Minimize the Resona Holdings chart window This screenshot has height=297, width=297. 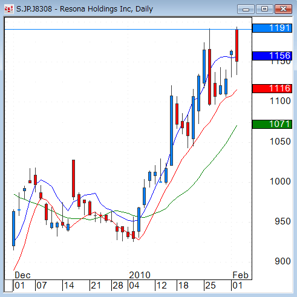coord(246,9)
